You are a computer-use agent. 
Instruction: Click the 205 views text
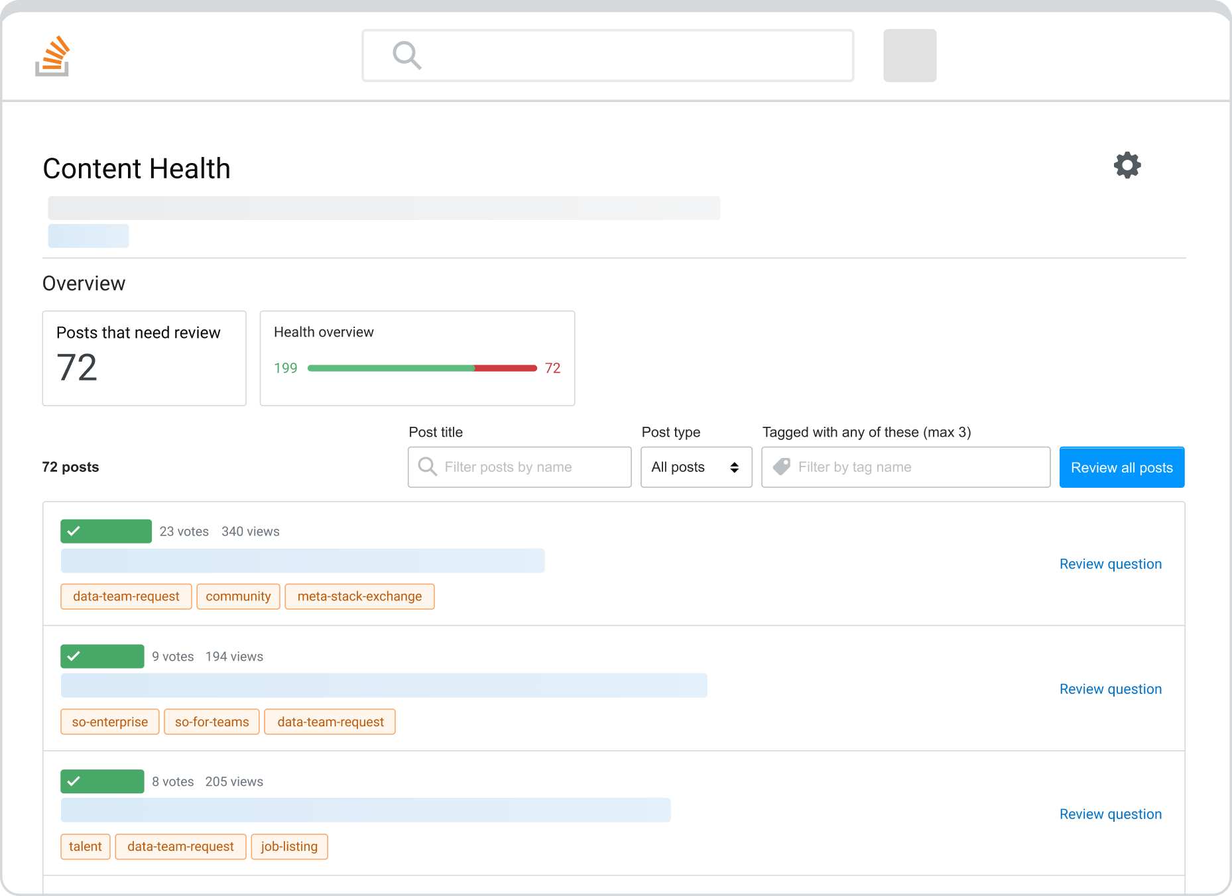tap(234, 781)
